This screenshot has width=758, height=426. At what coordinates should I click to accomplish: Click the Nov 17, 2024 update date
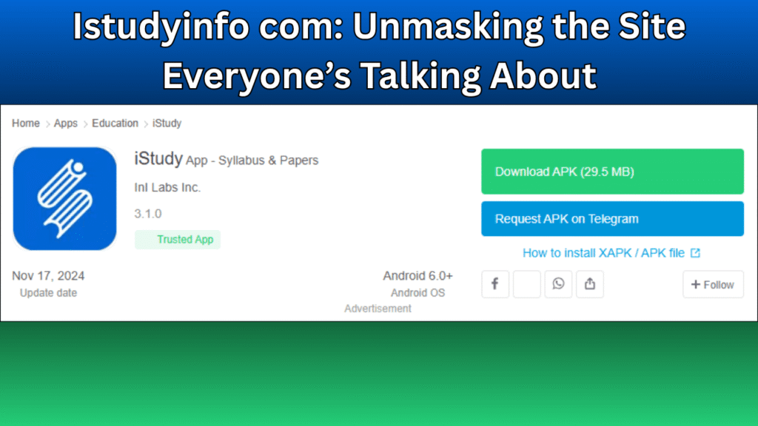pyautogui.click(x=48, y=276)
